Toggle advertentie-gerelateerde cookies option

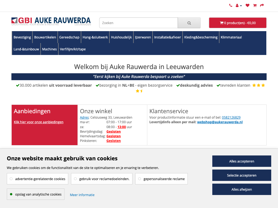38,179
